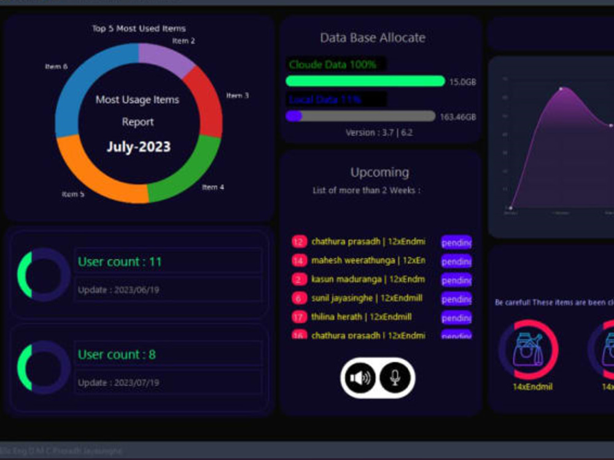The image size is (614, 460).
Task: Click the Local Data progress bar
Action: pos(360,116)
